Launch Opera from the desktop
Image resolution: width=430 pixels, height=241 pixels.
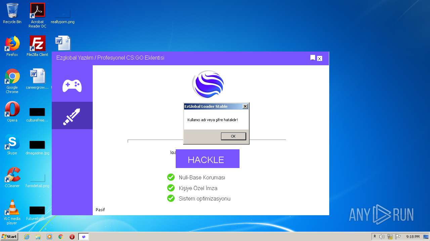(x=12, y=112)
